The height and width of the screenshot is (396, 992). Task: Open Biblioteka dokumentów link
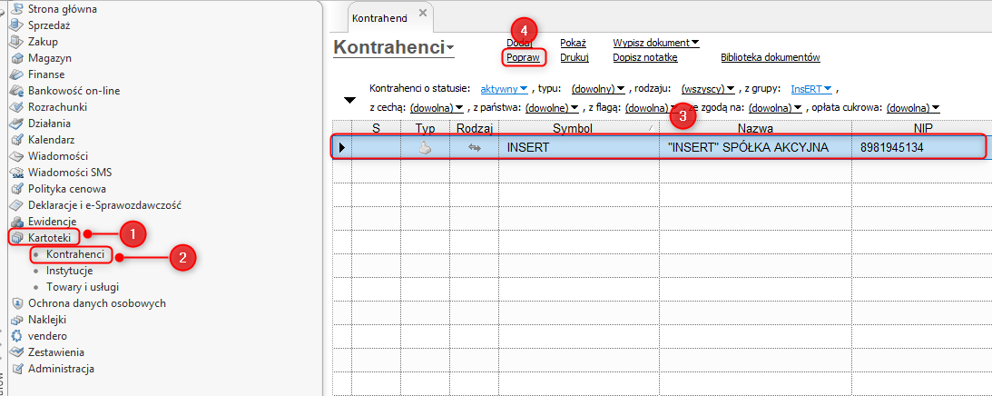771,57
